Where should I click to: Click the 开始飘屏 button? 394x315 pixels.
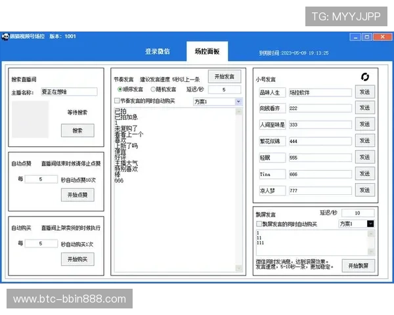pos(358,266)
